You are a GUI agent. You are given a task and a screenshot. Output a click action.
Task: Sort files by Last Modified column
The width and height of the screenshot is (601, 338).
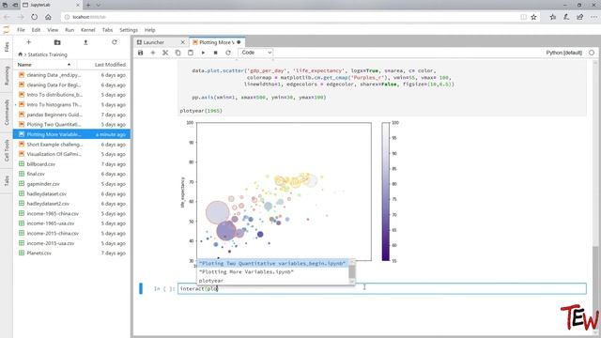point(110,65)
